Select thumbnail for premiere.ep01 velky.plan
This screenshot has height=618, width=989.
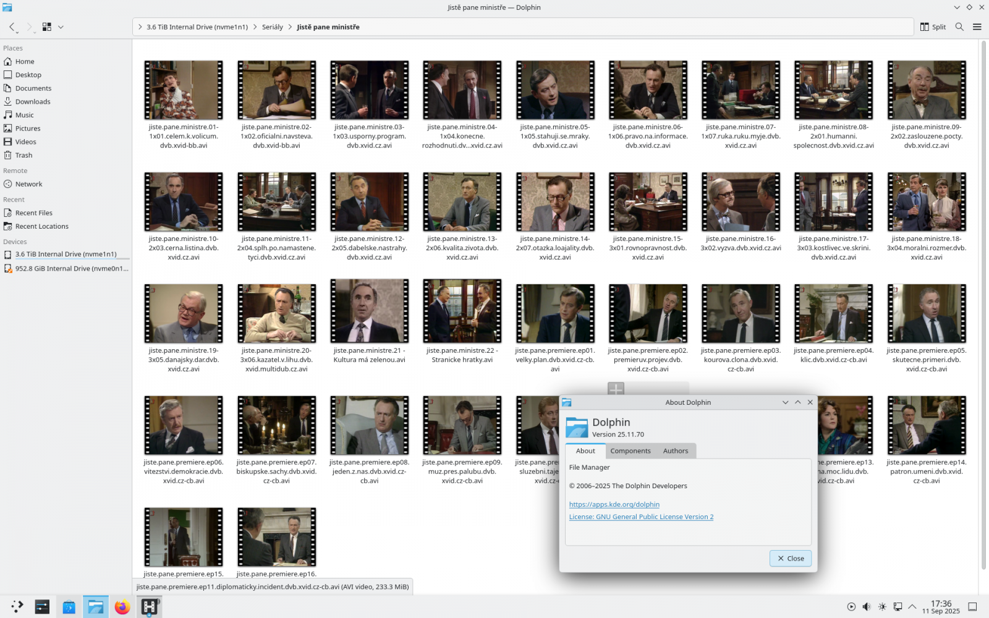pyautogui.click(x=555, y=314)
